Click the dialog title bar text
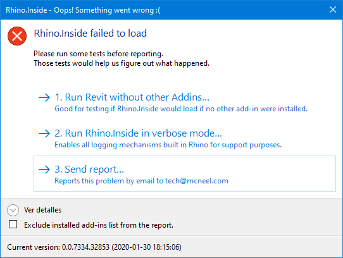 [x=83, y=10]
